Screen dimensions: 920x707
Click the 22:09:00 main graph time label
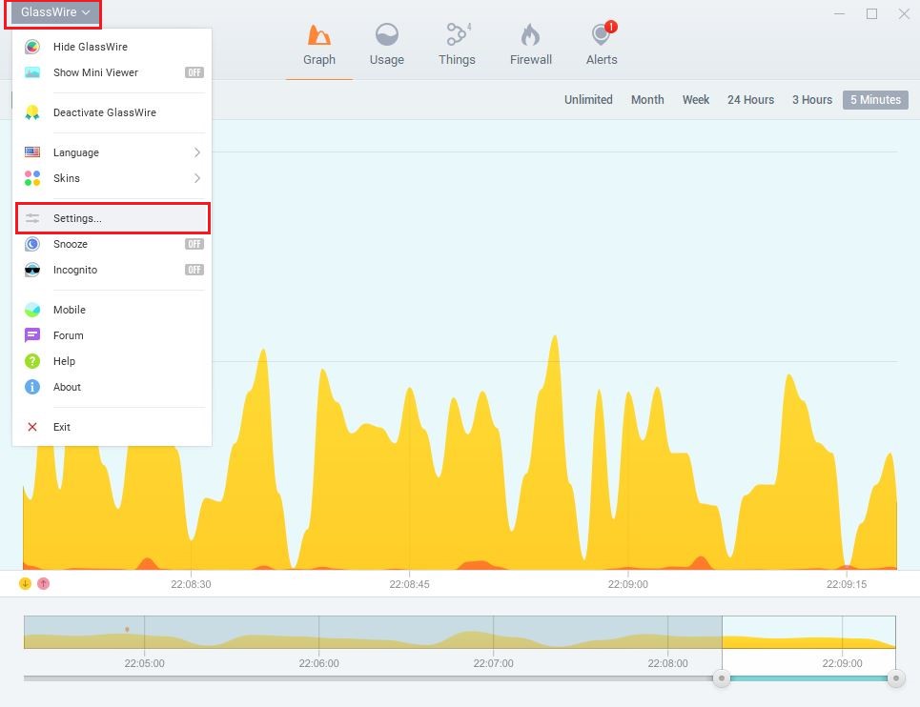[628, 584]
